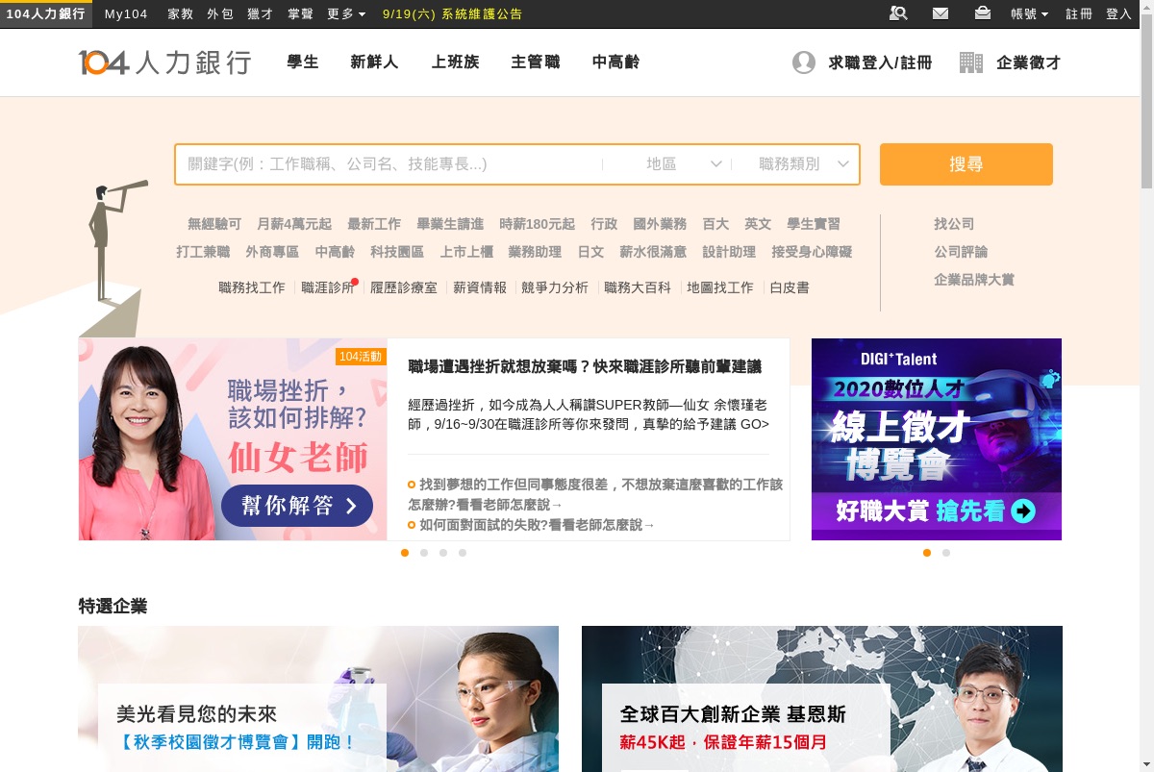Select the 國外業務 quick filter

click(660, 224)
